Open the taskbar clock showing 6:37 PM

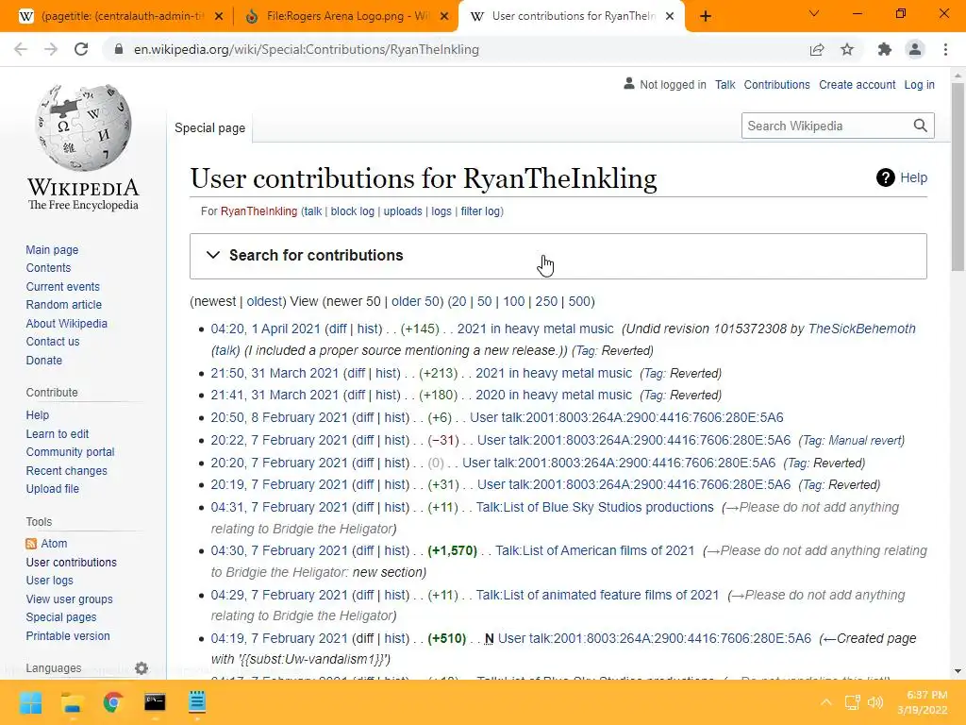pyautogui.click(x=923, y=702)
